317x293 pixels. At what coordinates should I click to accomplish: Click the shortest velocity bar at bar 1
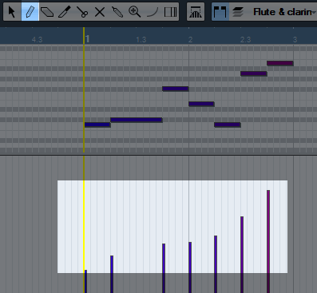point(85,281)
